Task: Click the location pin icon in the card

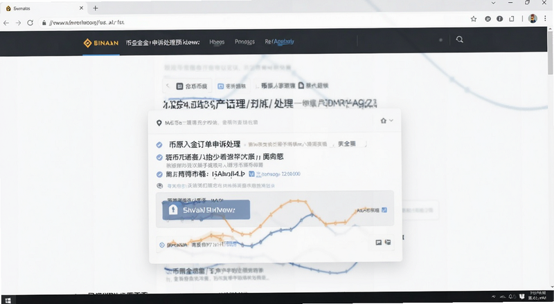Action: [159, 123]
